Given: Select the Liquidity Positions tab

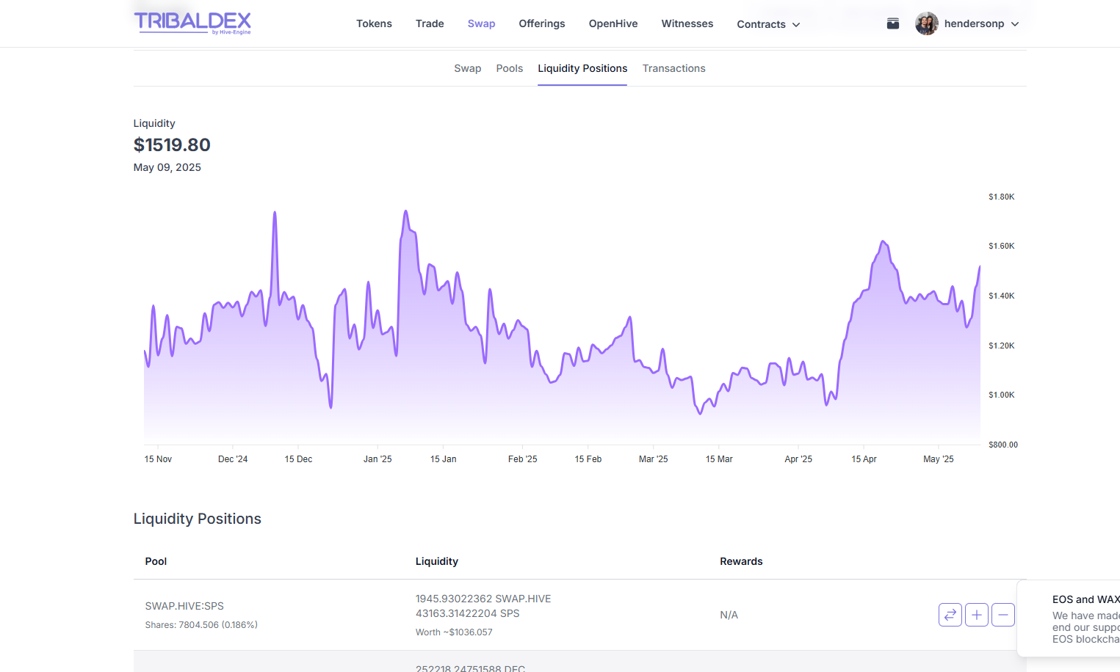Looking at the screenshot, I should tap(582, 68).
